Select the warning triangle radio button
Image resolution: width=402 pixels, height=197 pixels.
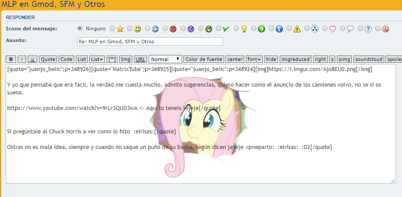click(289, 29)
